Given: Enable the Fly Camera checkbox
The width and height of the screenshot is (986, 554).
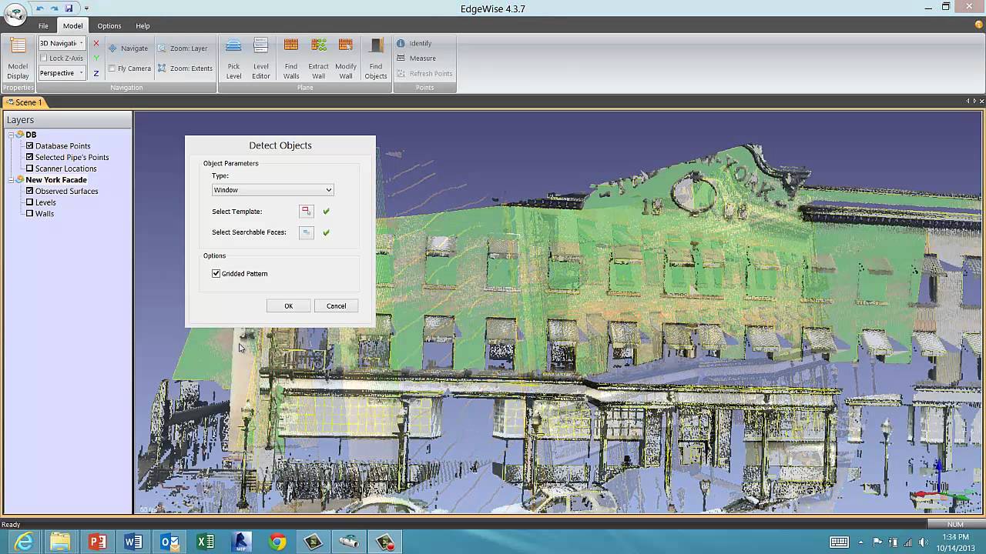Looking at the screenshot, I should click(112, 68).
